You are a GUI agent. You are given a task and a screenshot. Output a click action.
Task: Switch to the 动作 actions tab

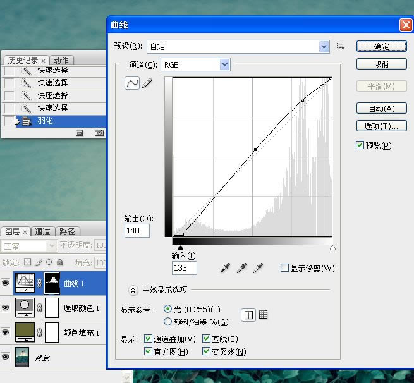click(x=61, y=61)
